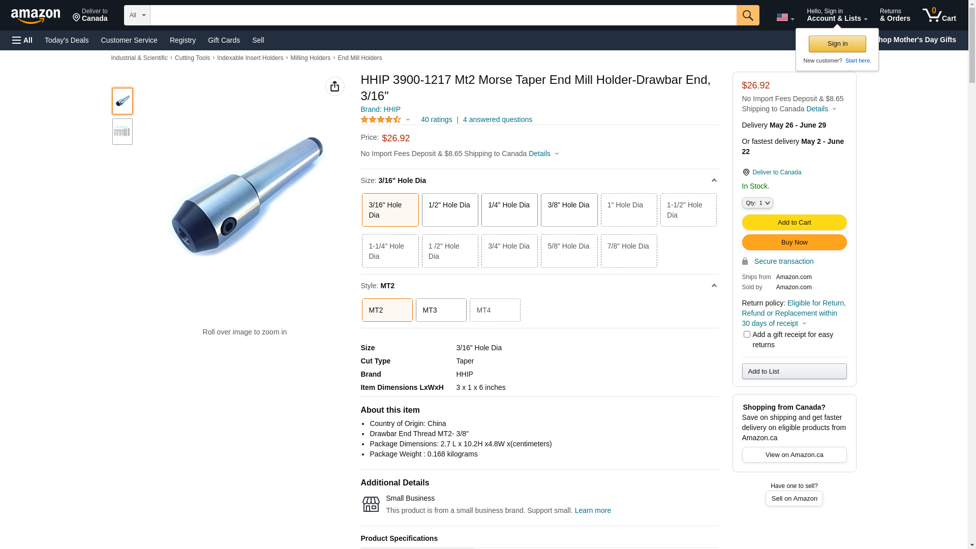Click the Deliver to Canada location icon

click(746, 172)
